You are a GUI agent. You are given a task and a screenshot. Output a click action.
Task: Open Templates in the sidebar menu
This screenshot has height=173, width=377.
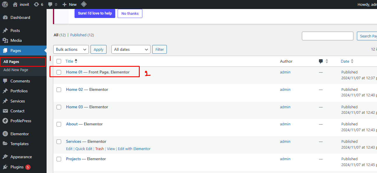click(x=23, y=144)
